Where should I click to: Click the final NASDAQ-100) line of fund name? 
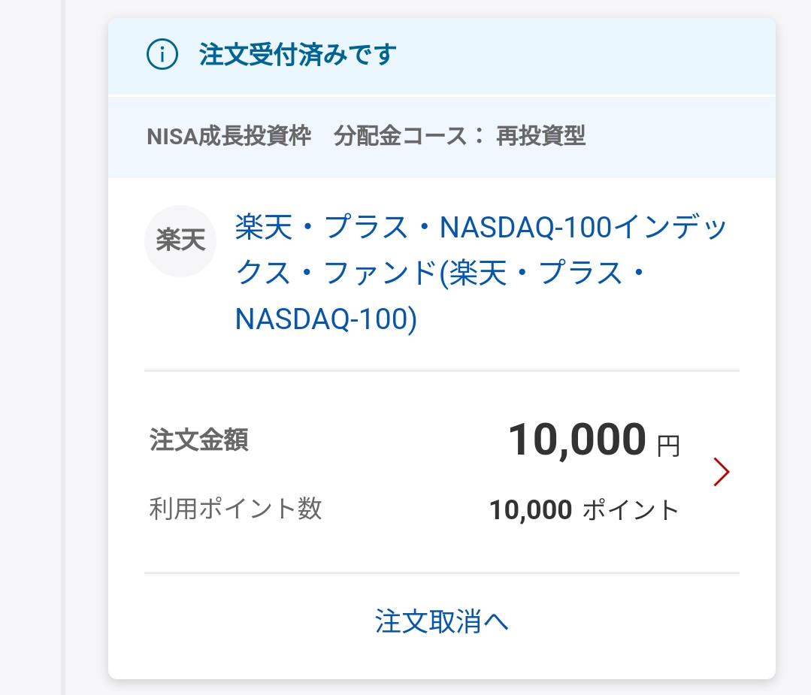[x=326, y=319]
